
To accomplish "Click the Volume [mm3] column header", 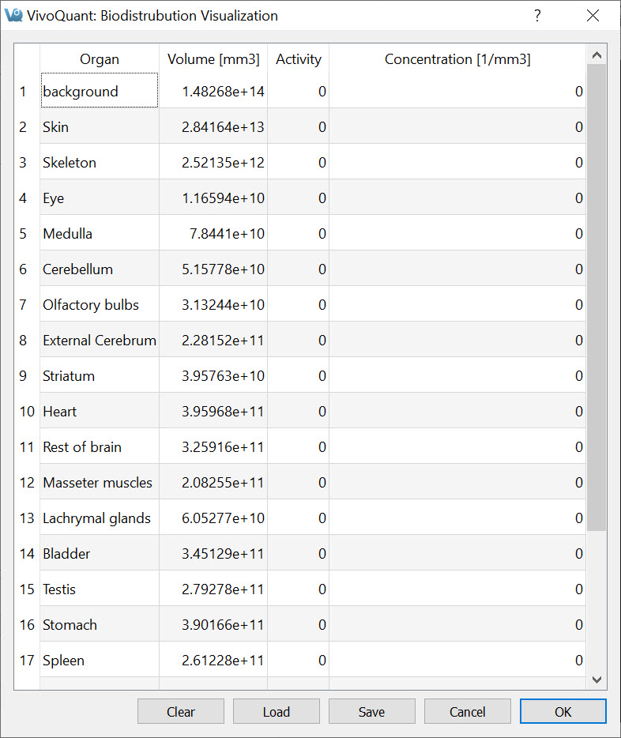I will tap(213, 59).
